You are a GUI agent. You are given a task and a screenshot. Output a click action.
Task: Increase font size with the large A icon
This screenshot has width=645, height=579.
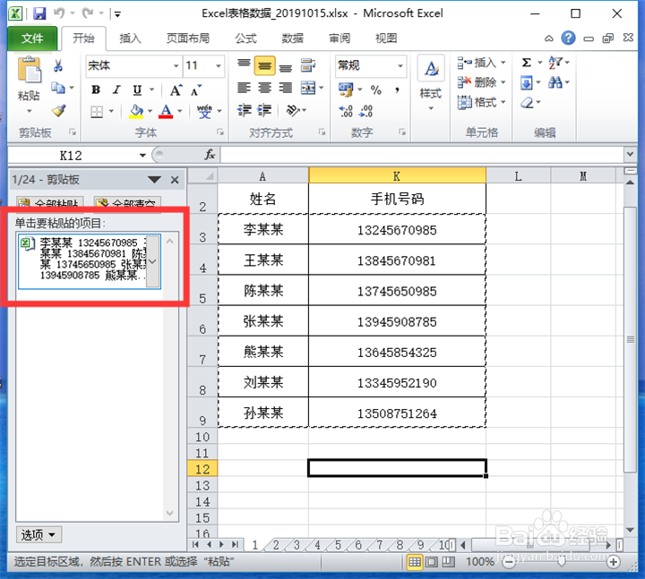pos(176,90)
